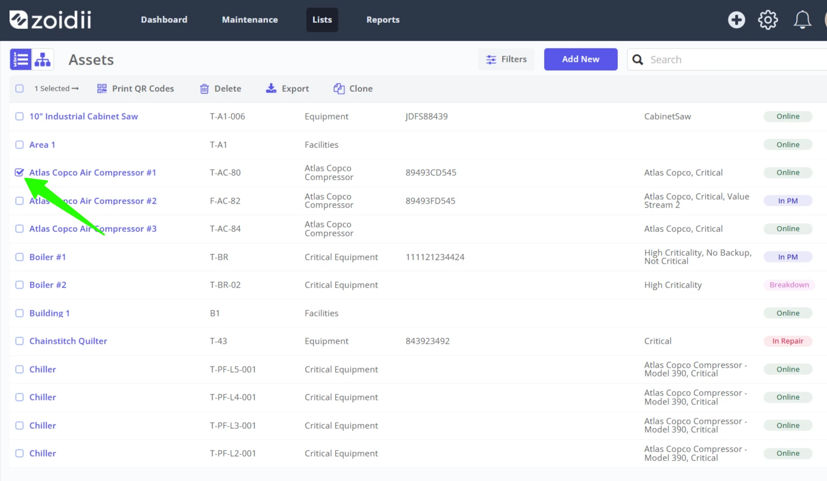Export the selected assets
The height and width of the screenshot is (481, 827).
287,88
